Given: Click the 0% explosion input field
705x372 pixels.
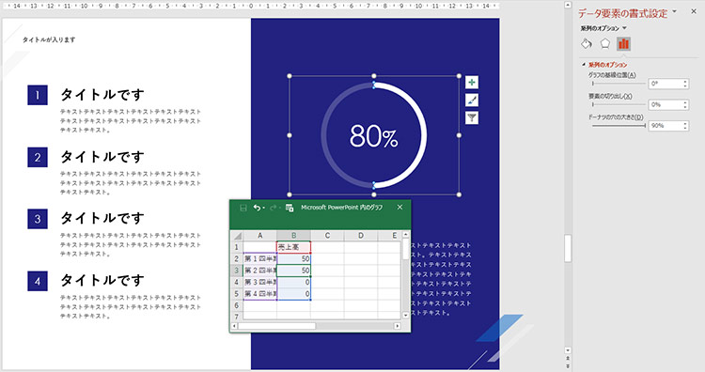Looking at the screenshot, I should (x=665, y=104).
